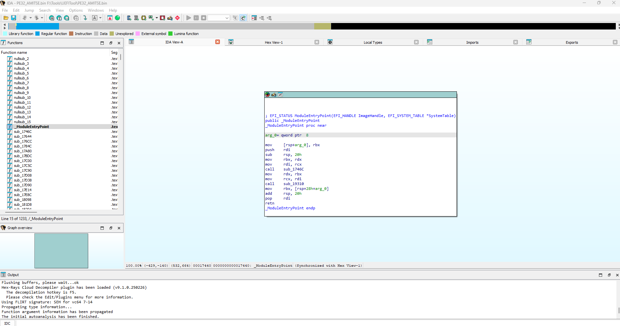This screenshot has width=620, height=326.
Task: Expand the jump back history dropdown arrow
Action: [30, 18]
